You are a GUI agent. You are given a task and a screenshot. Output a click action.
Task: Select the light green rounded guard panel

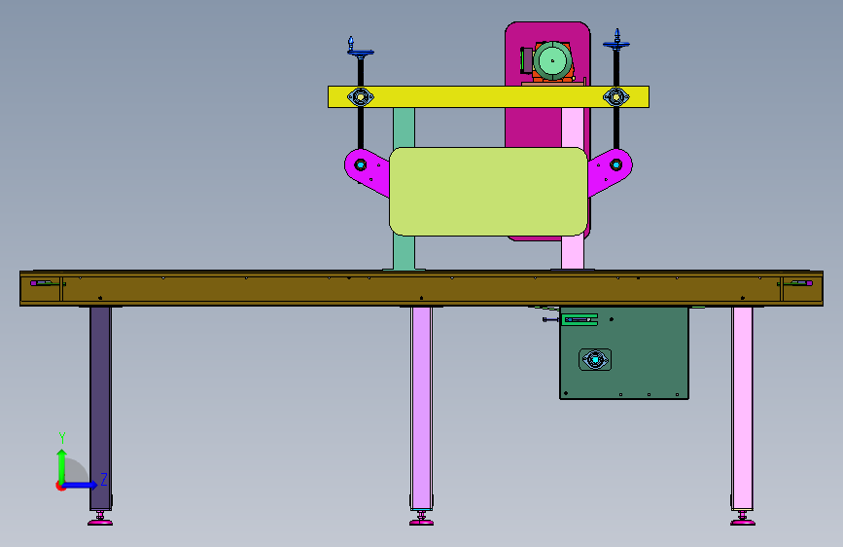[x=488, y=192]
